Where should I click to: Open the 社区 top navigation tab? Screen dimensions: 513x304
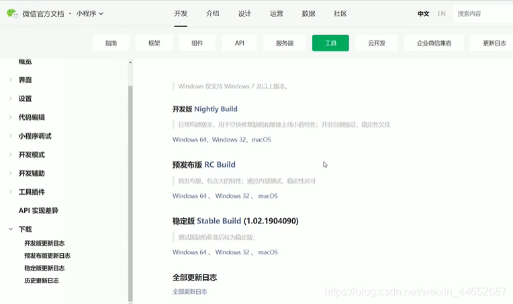pyautogui.click(x=340, y=13)
